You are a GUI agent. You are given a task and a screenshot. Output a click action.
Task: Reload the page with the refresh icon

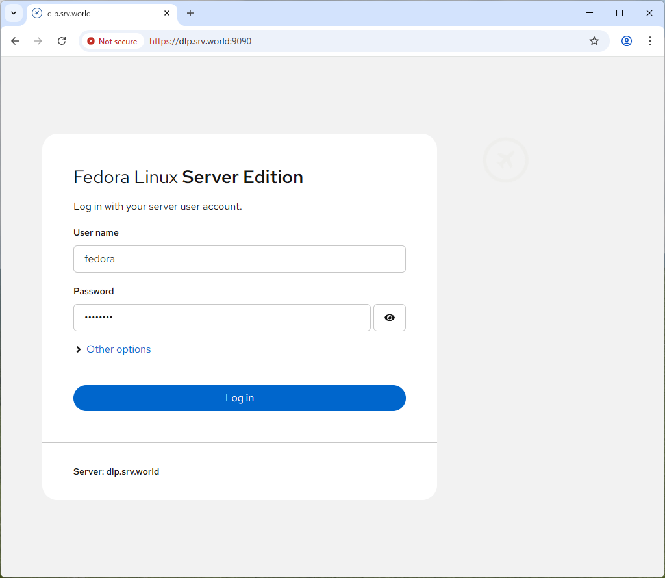click(62, 41)
